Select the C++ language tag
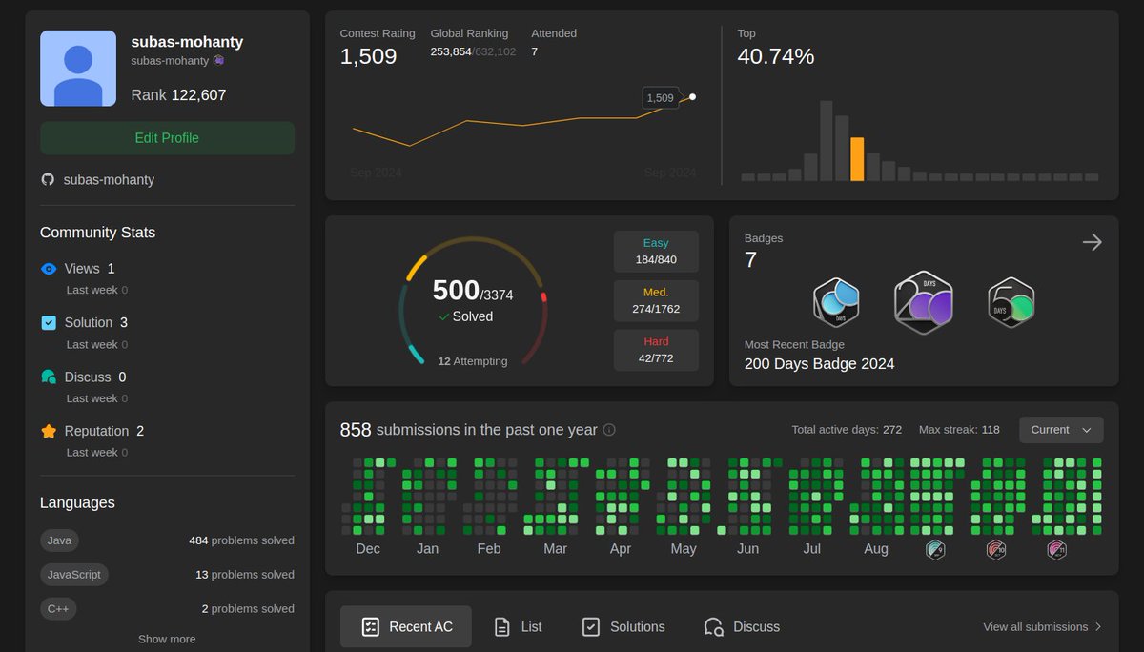 pos(58,608)
